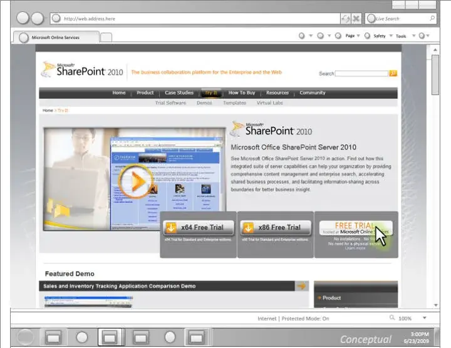Click the orange site search button
Screen dimensions: 451x348
pos(393,73)
